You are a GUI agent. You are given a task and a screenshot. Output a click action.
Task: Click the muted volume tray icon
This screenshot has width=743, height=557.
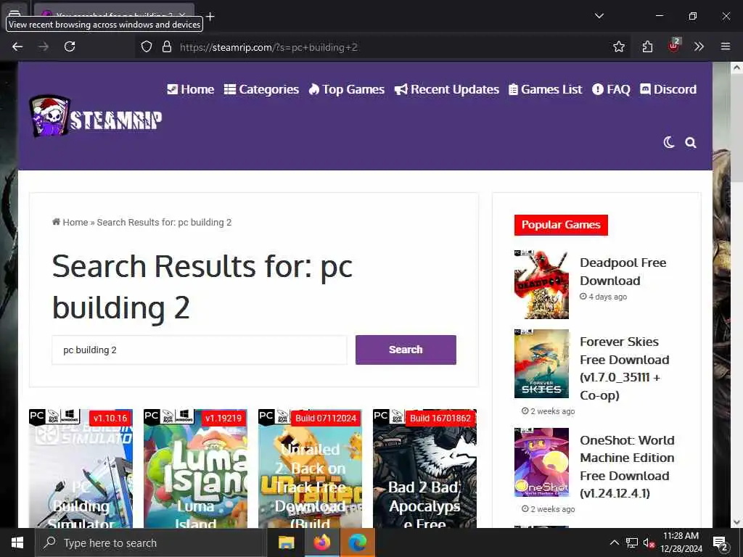point(649,542)
